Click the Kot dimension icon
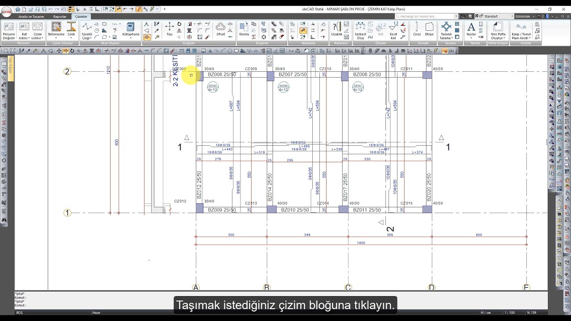This screenshot has height=321, width=571. [x=381, y=29]
